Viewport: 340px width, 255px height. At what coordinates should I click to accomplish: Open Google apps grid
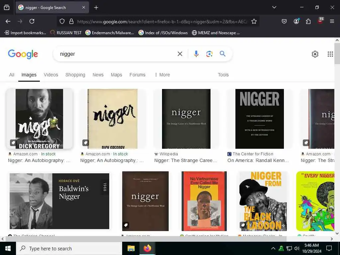pos(330,54)
